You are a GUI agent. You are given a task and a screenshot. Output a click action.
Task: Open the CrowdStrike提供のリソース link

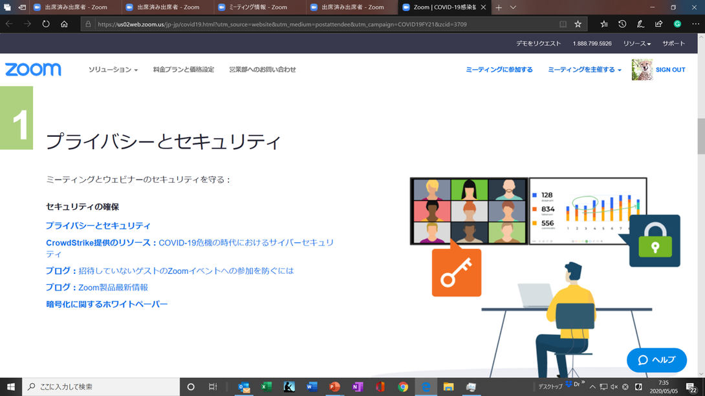190,248
